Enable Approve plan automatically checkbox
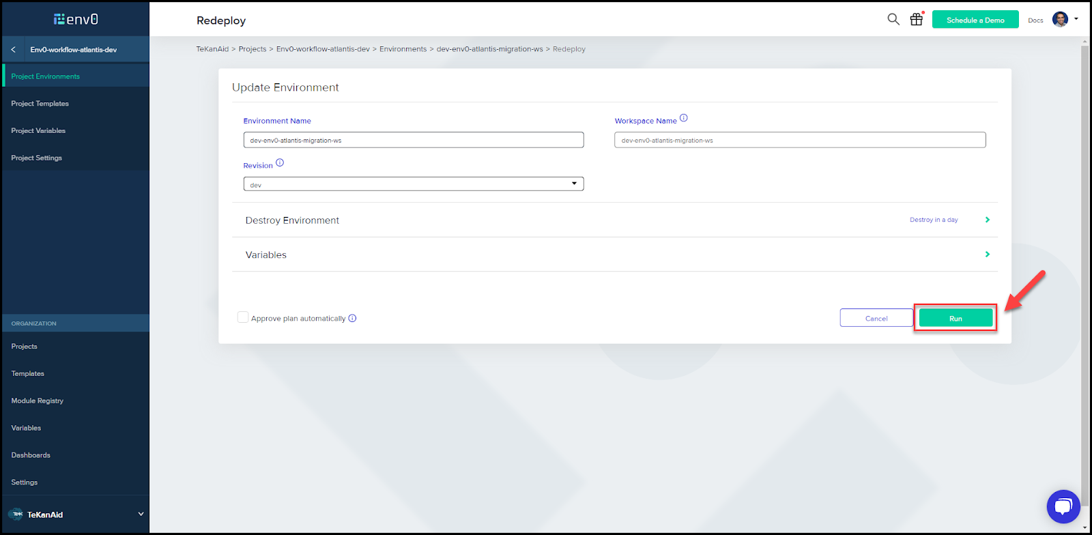Image resolution: width=1092 pixels, height=535 pixels. [243, 317]
